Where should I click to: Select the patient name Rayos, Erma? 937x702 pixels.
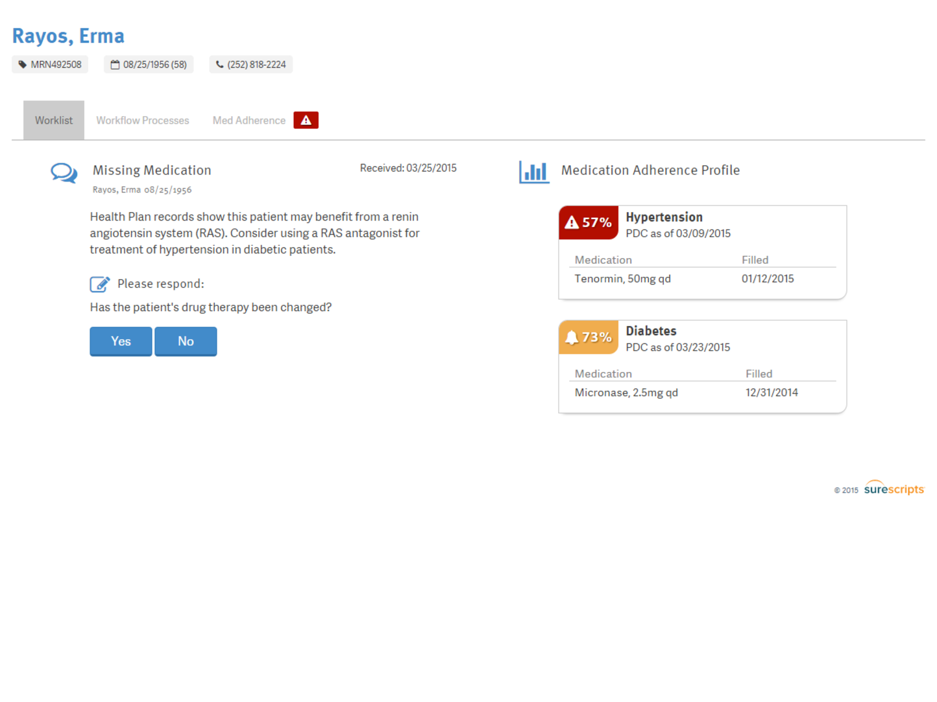67,36
